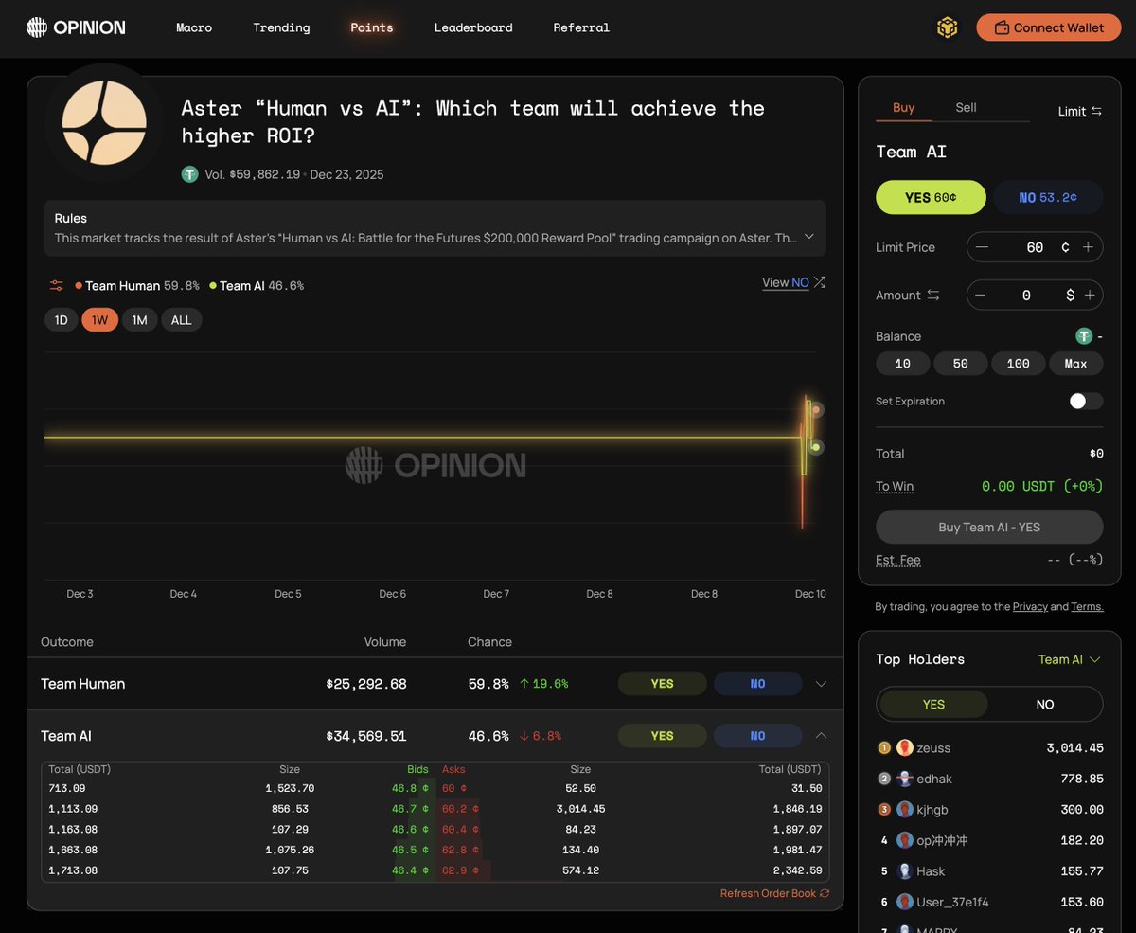Click the View NO link
Viewport: 1136px width, 933px height.
pyautogui.click(x=786, y=282)
